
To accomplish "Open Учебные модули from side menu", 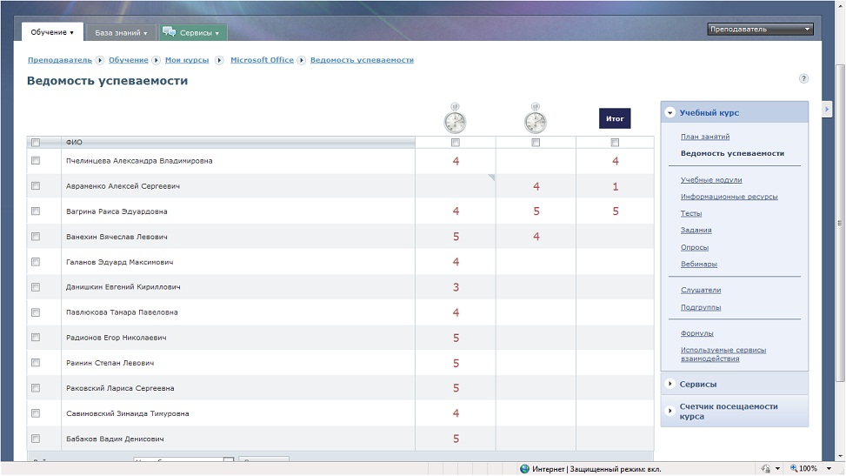I will pos(711,180).
